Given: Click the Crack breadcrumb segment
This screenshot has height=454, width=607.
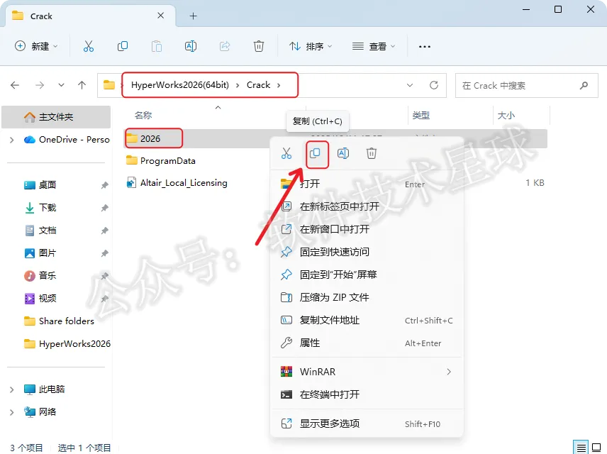Looking at the screenshot, I should (258, 85).
